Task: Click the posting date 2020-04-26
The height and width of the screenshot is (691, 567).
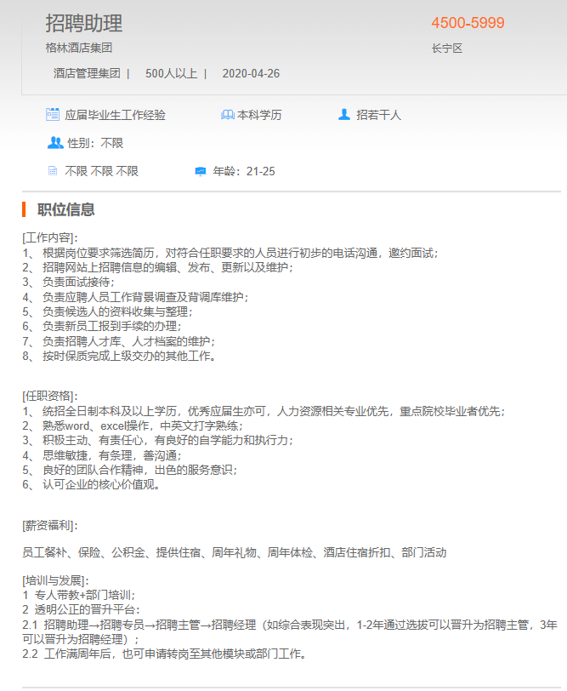Action: (251, 73)
